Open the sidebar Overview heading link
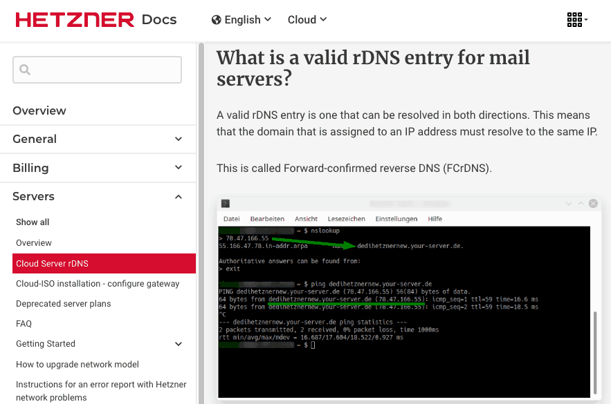 (x=39, y=110)
